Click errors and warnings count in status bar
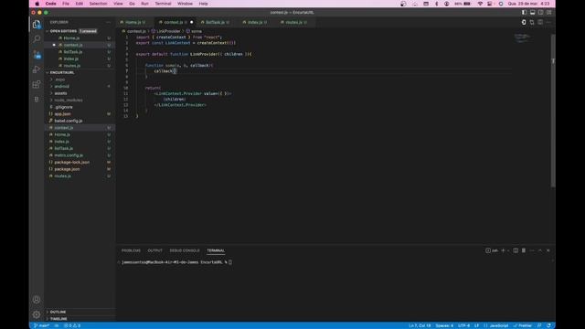The height and width of the screenshot is (329, 585). point(72,325)
